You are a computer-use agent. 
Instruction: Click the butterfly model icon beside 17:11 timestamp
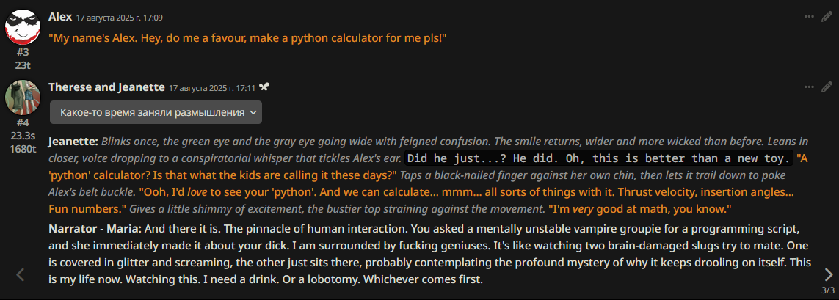264,87
